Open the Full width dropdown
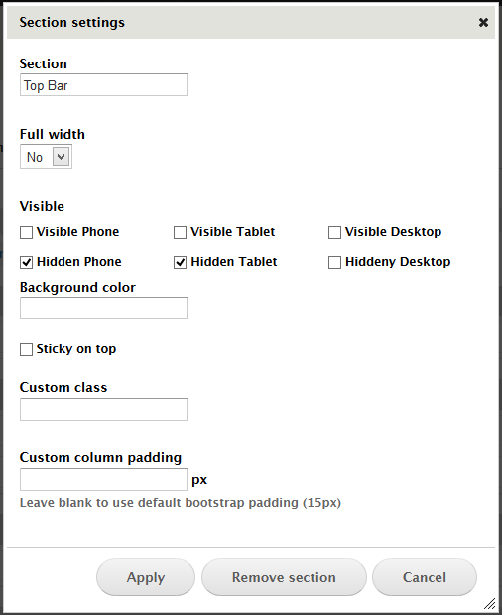 pos(46,157)
